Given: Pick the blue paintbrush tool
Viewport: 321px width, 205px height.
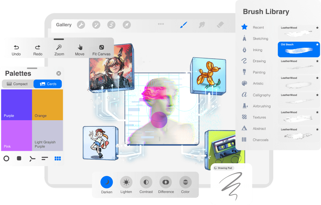Looking at the screenshot, I should tap(183, 25).
